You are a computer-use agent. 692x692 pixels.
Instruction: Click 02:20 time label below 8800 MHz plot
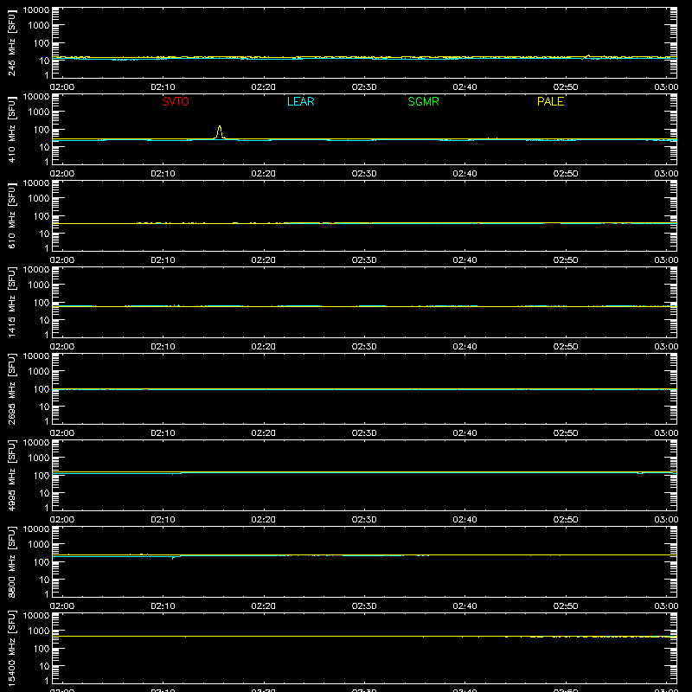264,606
